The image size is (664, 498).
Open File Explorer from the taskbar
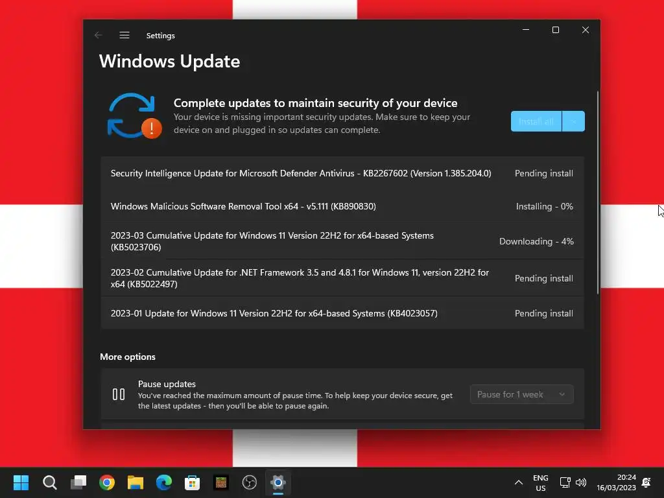pos(136,482)
